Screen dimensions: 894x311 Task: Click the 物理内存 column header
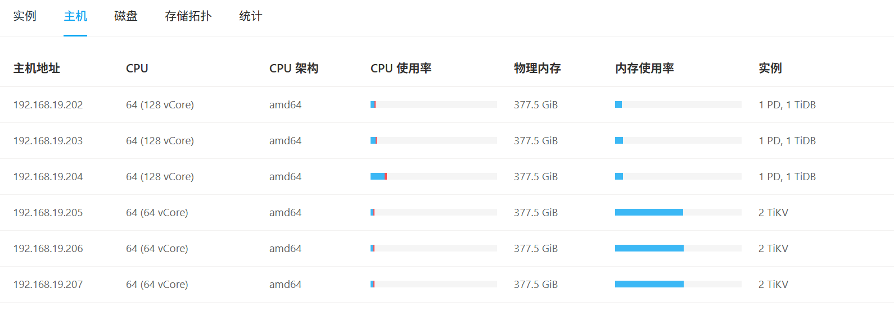pos(537,68)
